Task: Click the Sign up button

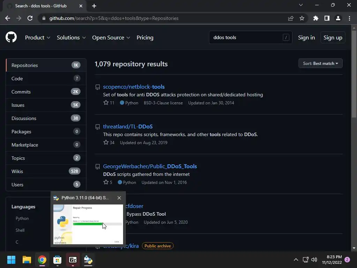Action: [333, 38]
